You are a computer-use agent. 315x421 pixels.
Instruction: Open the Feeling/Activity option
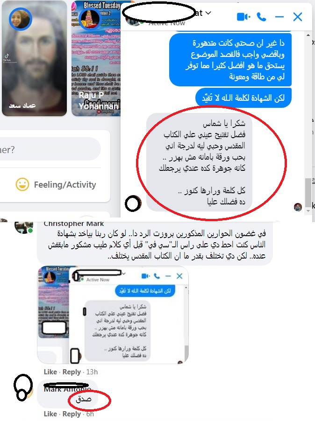tap(56, 184)
